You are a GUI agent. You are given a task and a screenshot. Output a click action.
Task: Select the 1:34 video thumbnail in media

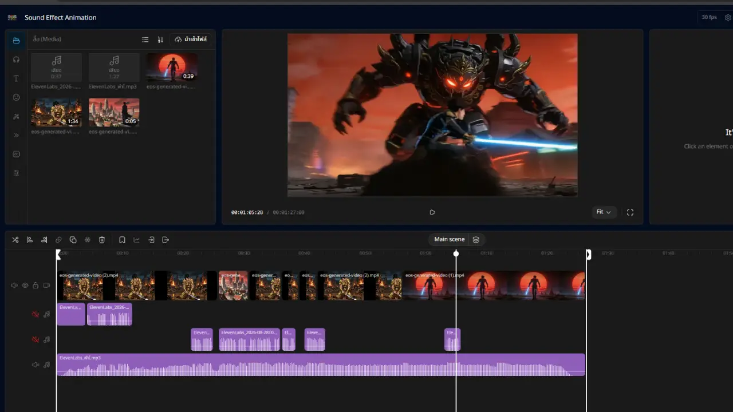[x=56, y=112]
